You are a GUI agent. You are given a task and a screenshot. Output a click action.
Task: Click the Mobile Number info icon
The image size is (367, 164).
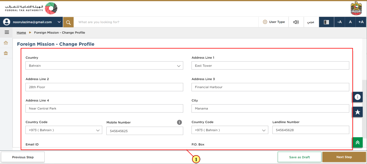[179, 122]
